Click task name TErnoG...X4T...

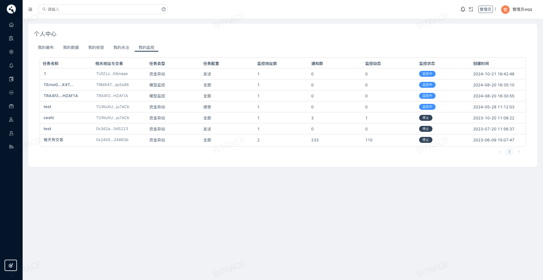click(x=59, y=85)
